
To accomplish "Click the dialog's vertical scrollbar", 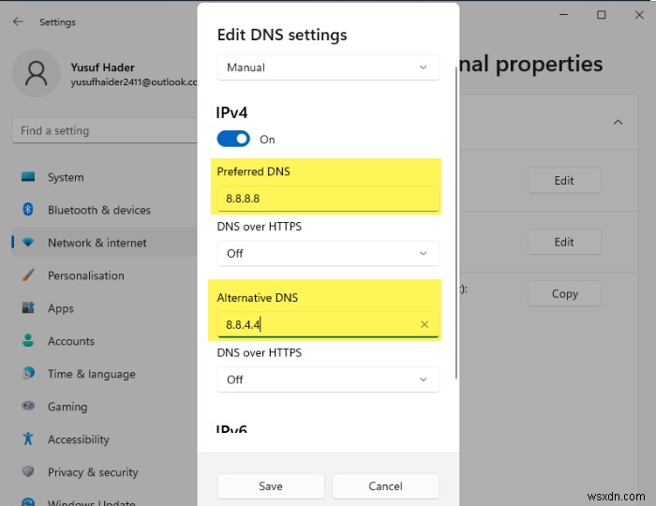I will click(456, 225).
